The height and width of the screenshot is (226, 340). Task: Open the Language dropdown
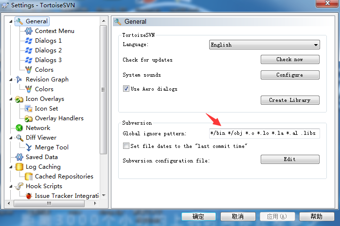click(x=264, y=45)
